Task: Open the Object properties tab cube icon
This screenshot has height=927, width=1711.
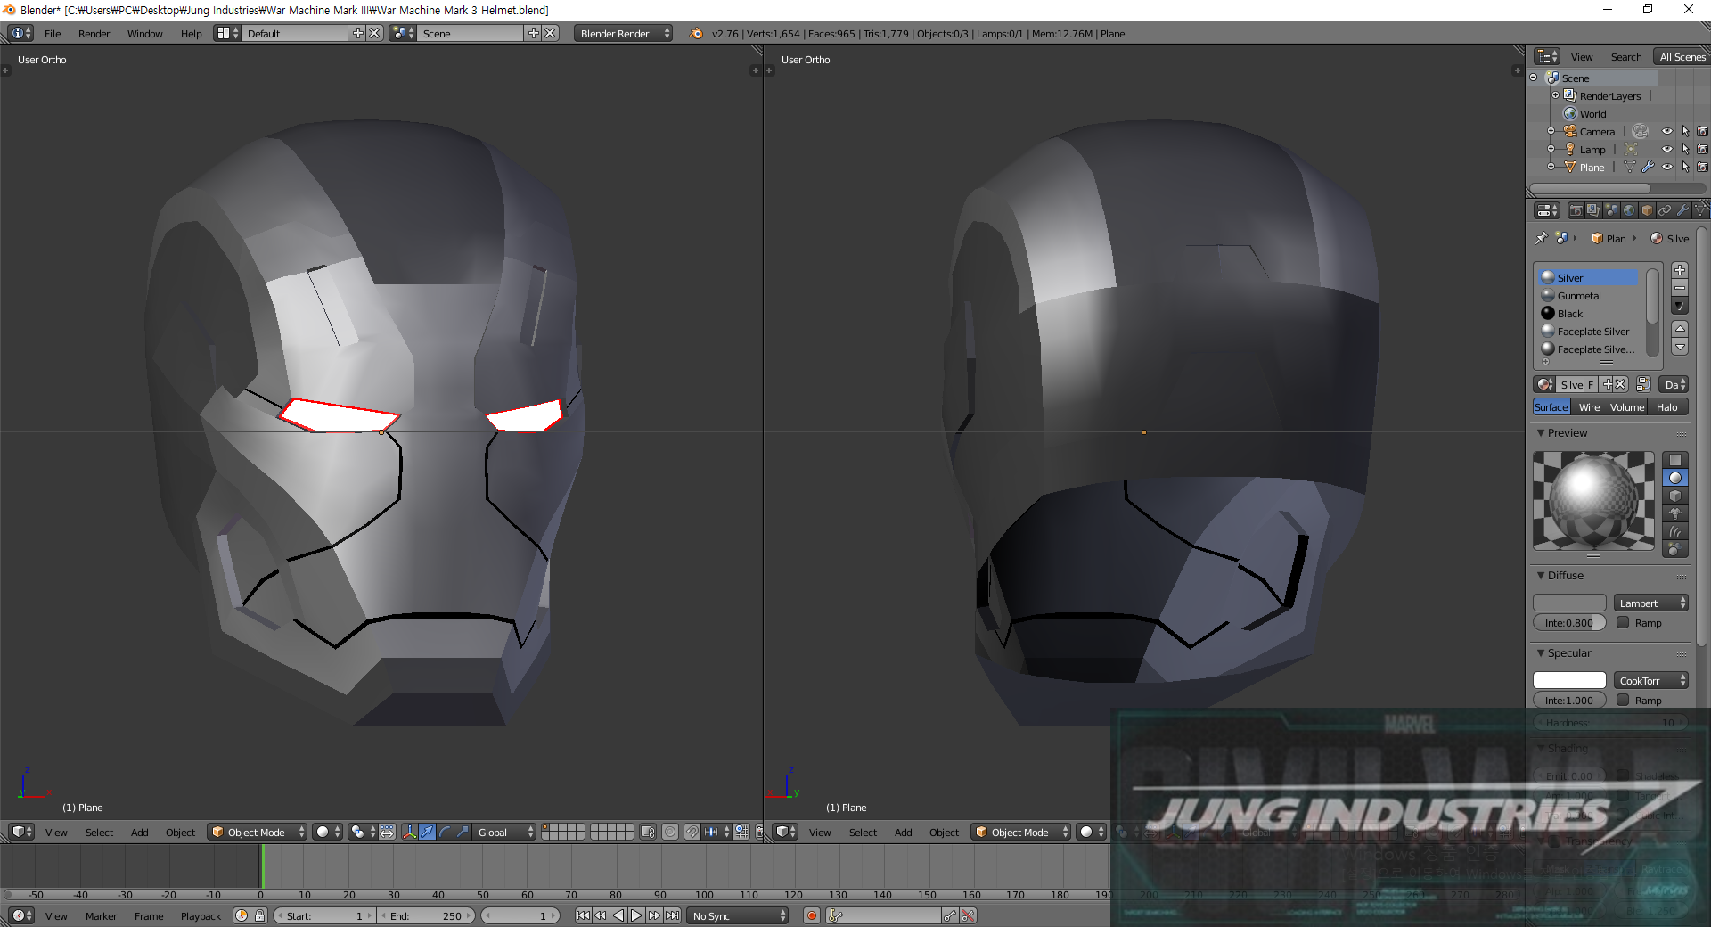Action: click(x=1647, y=210)
